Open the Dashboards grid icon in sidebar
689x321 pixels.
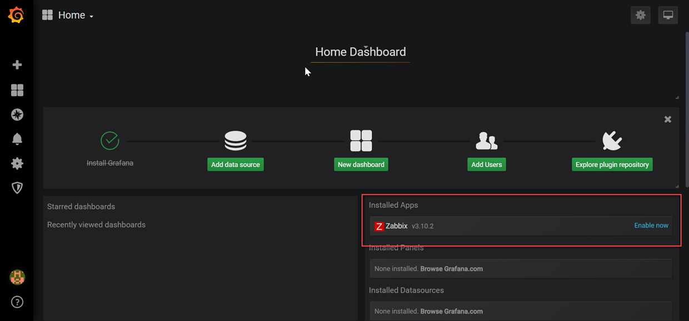(17, 90)
